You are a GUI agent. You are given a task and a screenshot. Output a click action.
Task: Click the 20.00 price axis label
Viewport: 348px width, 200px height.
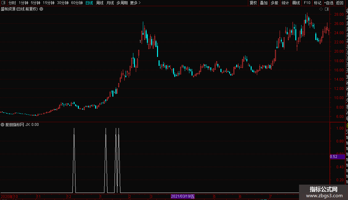(339, 51)
